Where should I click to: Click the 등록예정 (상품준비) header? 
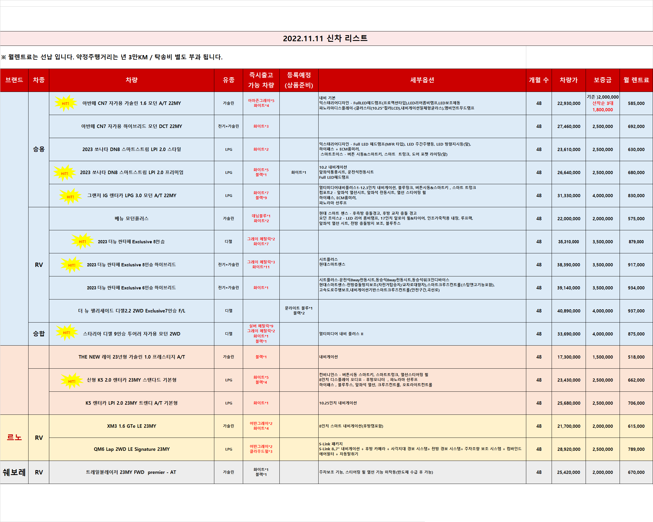click(x=299, y=80)
